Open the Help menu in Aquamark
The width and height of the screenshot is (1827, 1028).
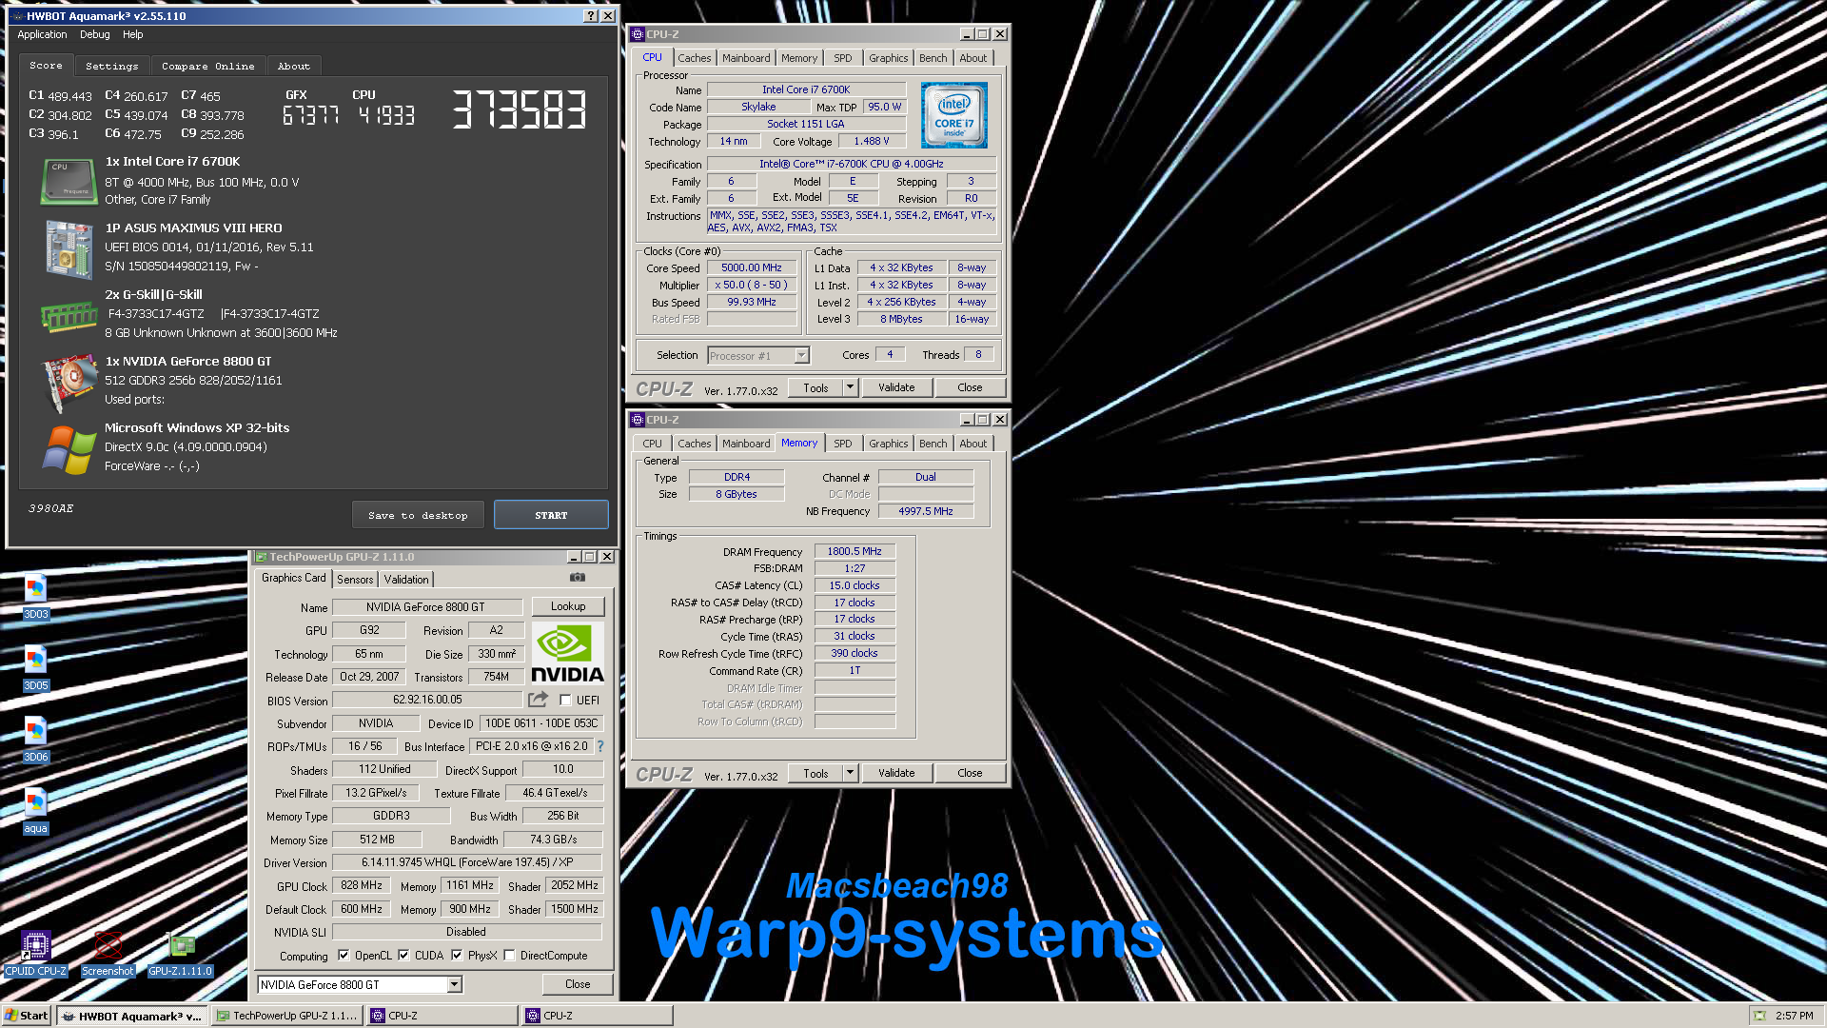[x=133, y=34]
